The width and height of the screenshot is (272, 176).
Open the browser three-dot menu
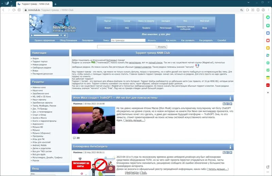click(x=268, y=10)
